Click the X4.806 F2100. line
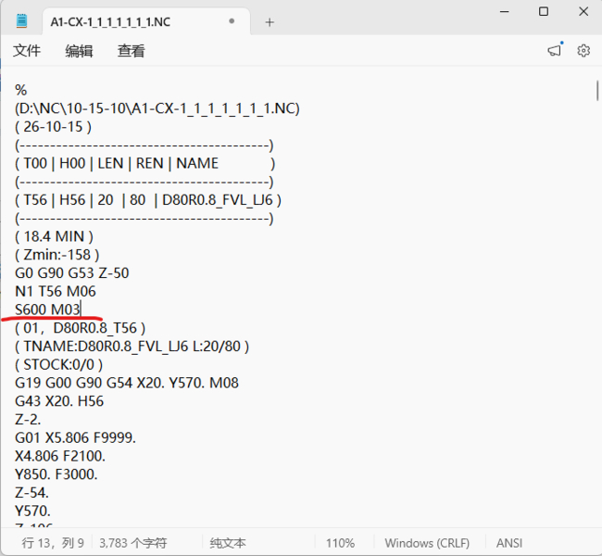602x556 pixels. pyautogui.click(x=60, y=457)
